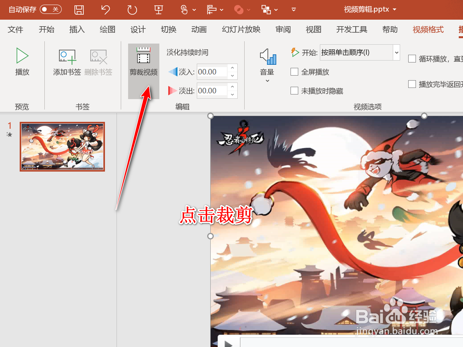Expand the align objects dropdown arrow
463x347 pixels.
222,10
